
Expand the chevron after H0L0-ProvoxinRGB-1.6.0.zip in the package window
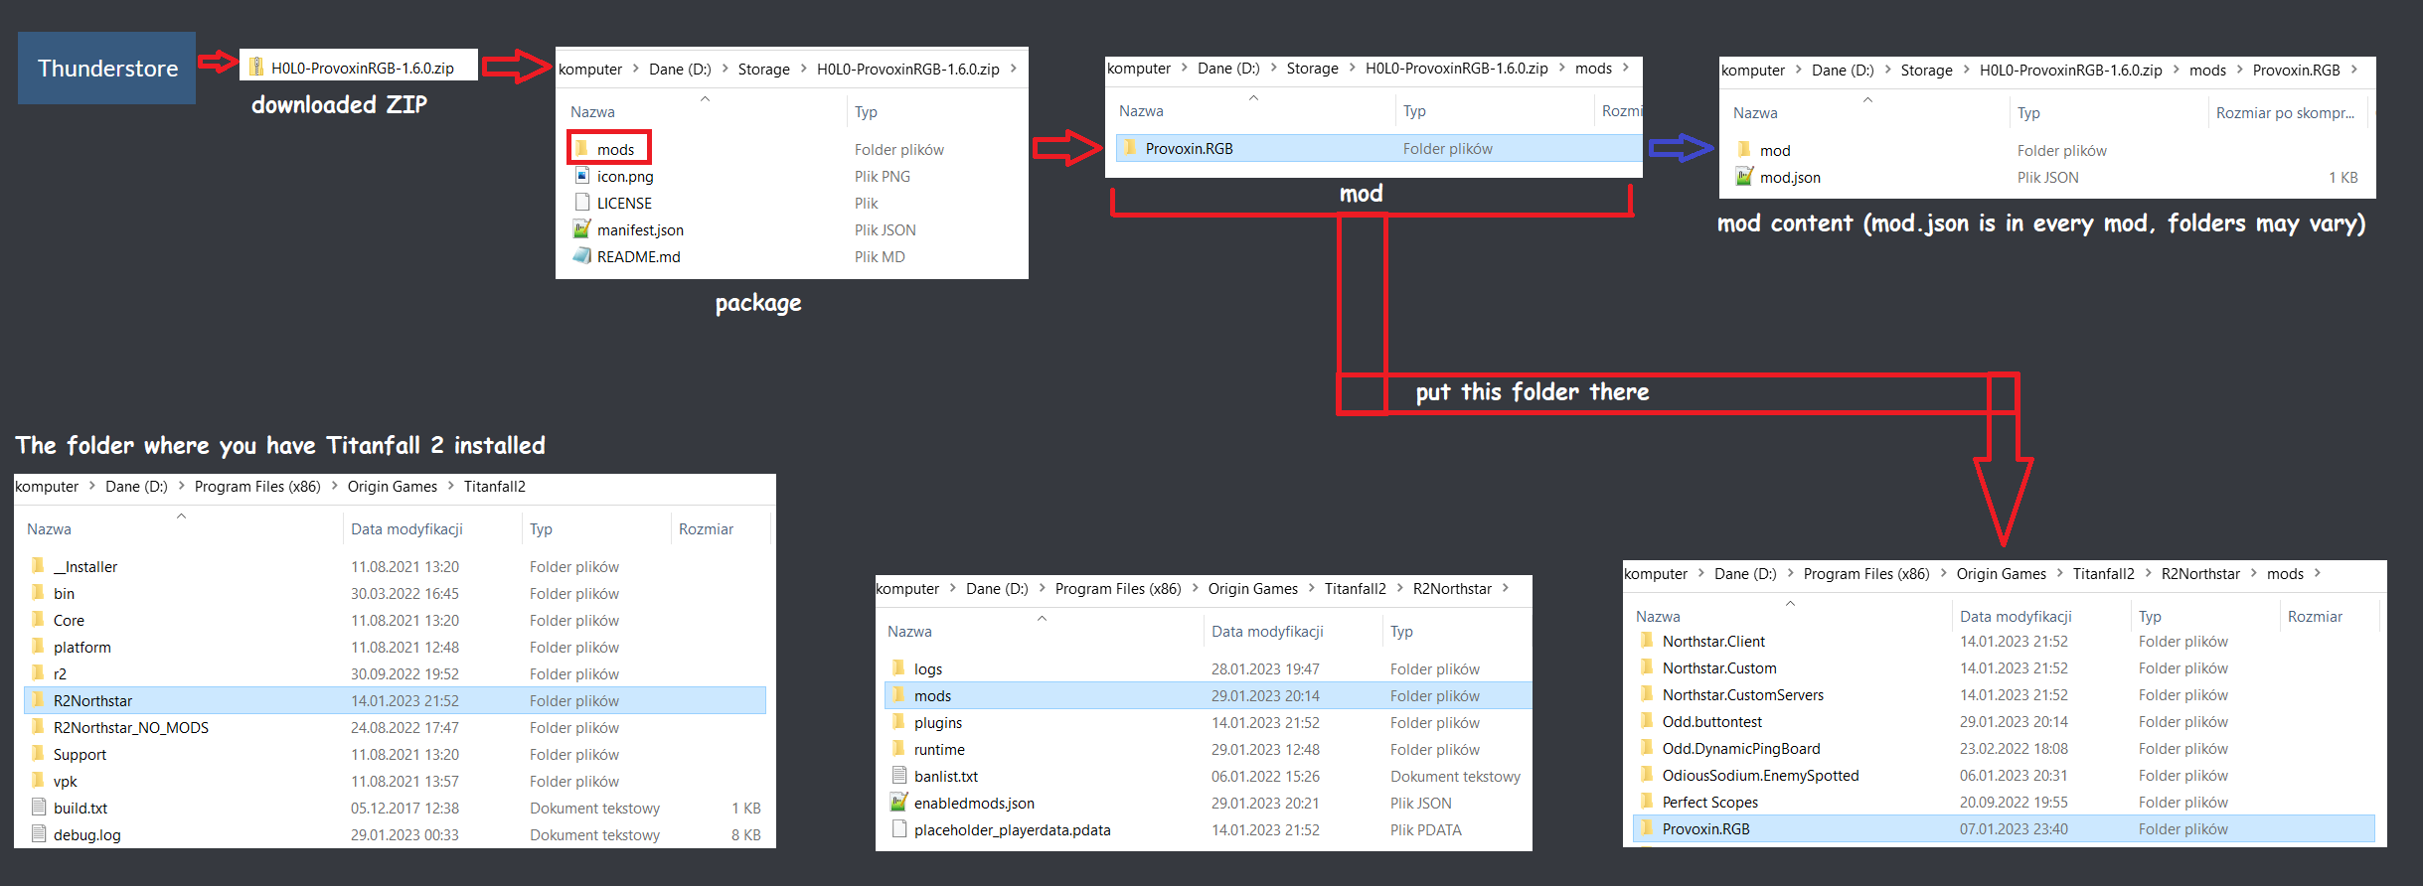click(1014, 69)
